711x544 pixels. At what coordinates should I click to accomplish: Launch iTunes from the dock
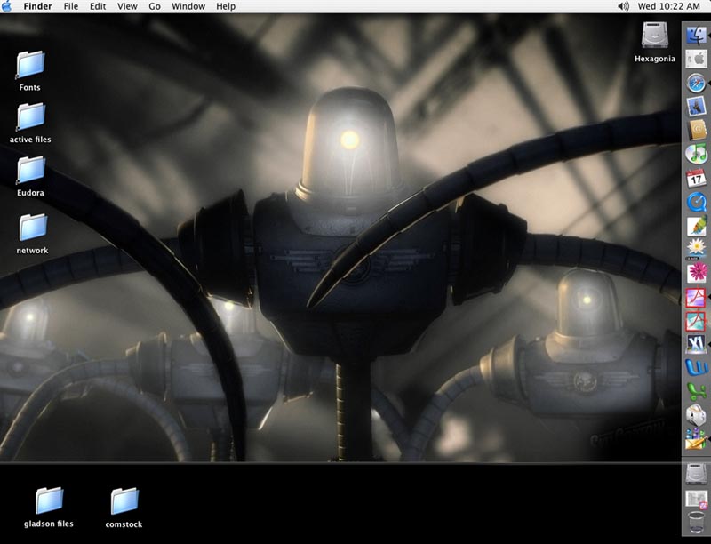(x=696, y=154)
